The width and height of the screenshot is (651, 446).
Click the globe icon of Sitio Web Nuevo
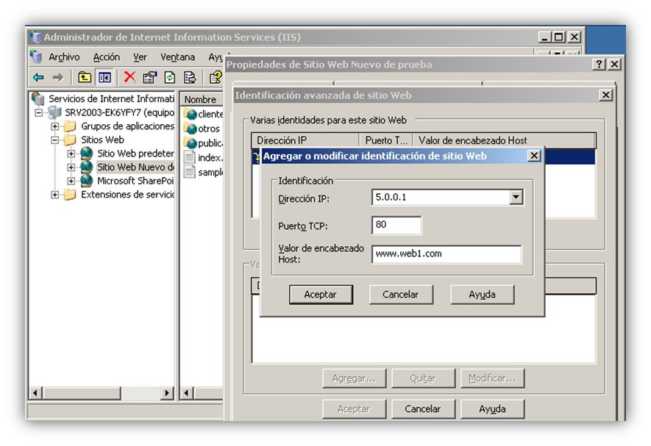86,168
